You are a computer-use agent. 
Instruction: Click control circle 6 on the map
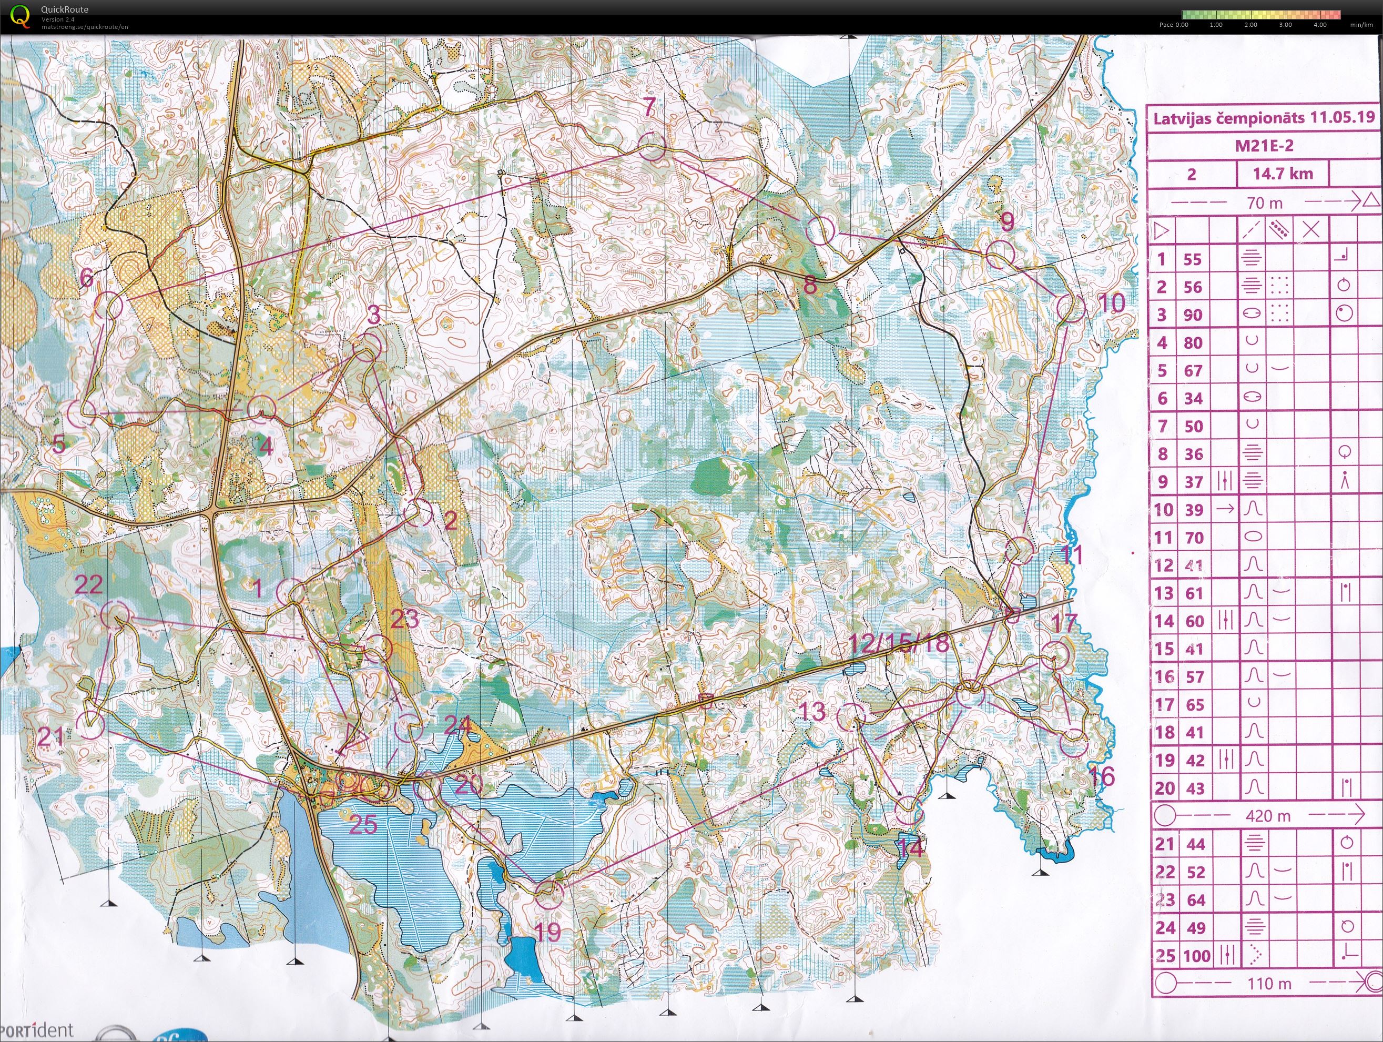(x=109, y=306)
